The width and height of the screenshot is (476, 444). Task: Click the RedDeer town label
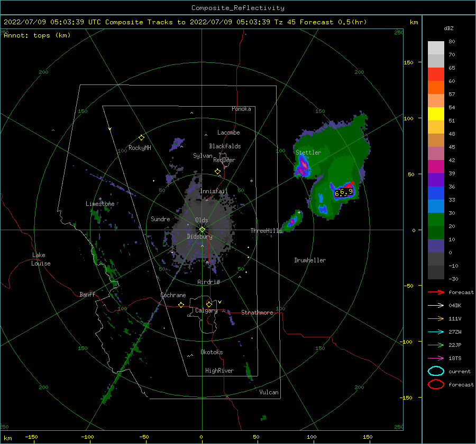click(224, 160)
